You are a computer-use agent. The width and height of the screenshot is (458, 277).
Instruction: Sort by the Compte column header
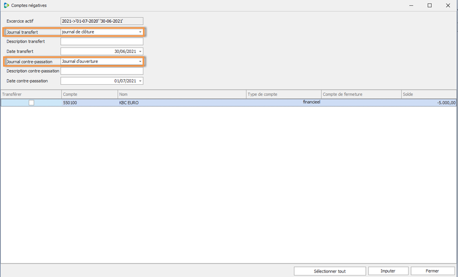89,94
